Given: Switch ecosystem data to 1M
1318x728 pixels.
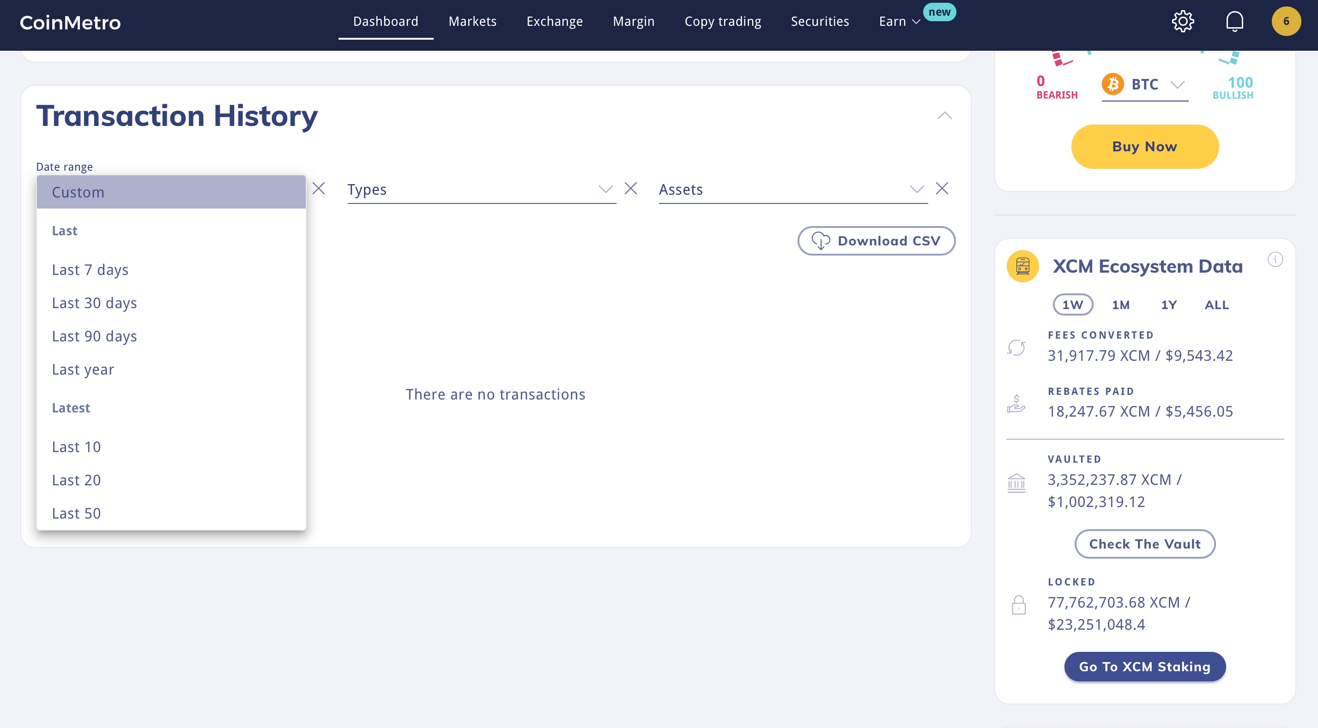Looking at the screenshot, I should coord(1120,305).
